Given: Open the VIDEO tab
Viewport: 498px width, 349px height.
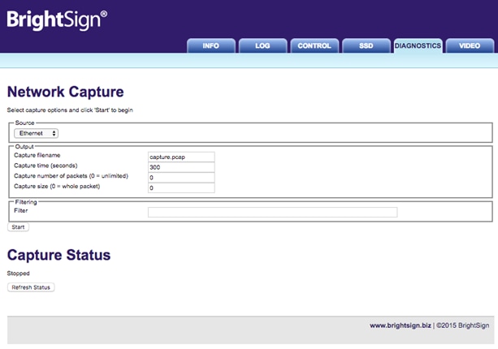Looking at the screenshot, I should pyautogui.click(x=470, y=45).
